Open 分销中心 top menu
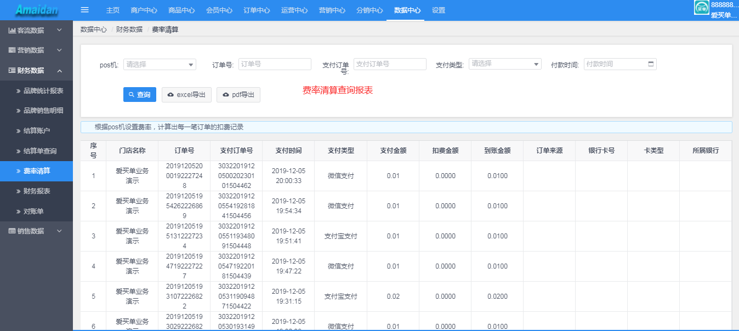Image resolution: width=739 pixels, height=331 pixels. pyautogui.click(x=369, y=10)
